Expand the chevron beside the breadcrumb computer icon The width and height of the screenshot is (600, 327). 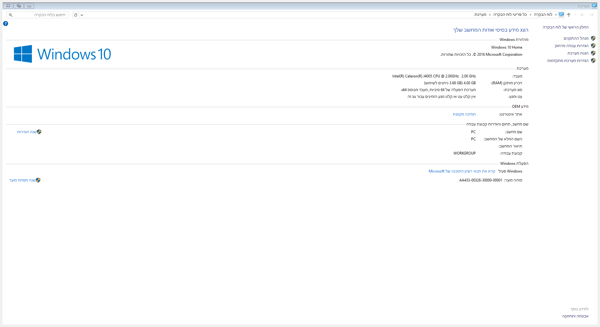556,15
